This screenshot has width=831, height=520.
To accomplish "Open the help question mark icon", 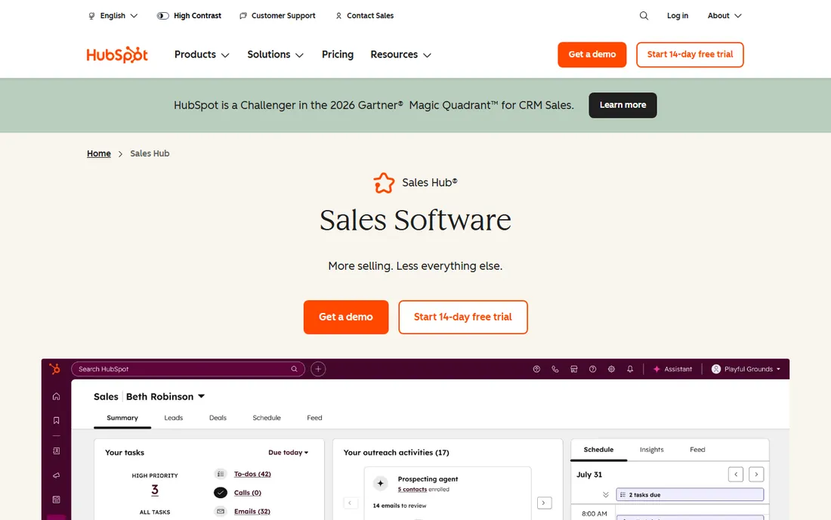I will [592, 369].
